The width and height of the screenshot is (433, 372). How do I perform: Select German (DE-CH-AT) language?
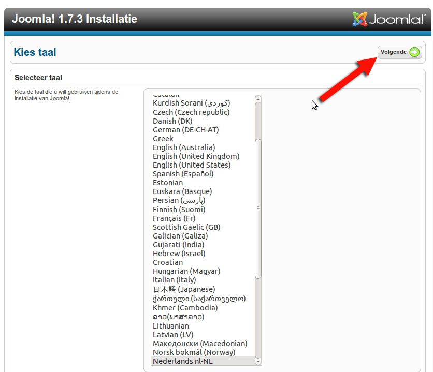[x=203, y=130]
